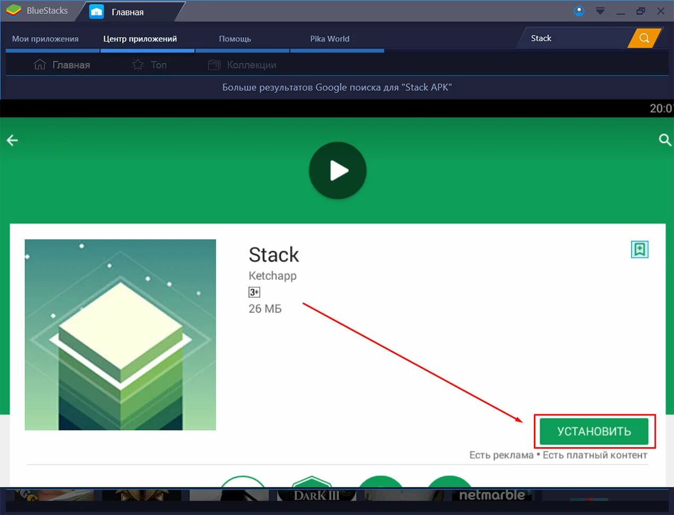Image resolution: width=674 pixels, height=515 pixels.
Task: Click the 26 МБ size text
Action: pos(265,309)
